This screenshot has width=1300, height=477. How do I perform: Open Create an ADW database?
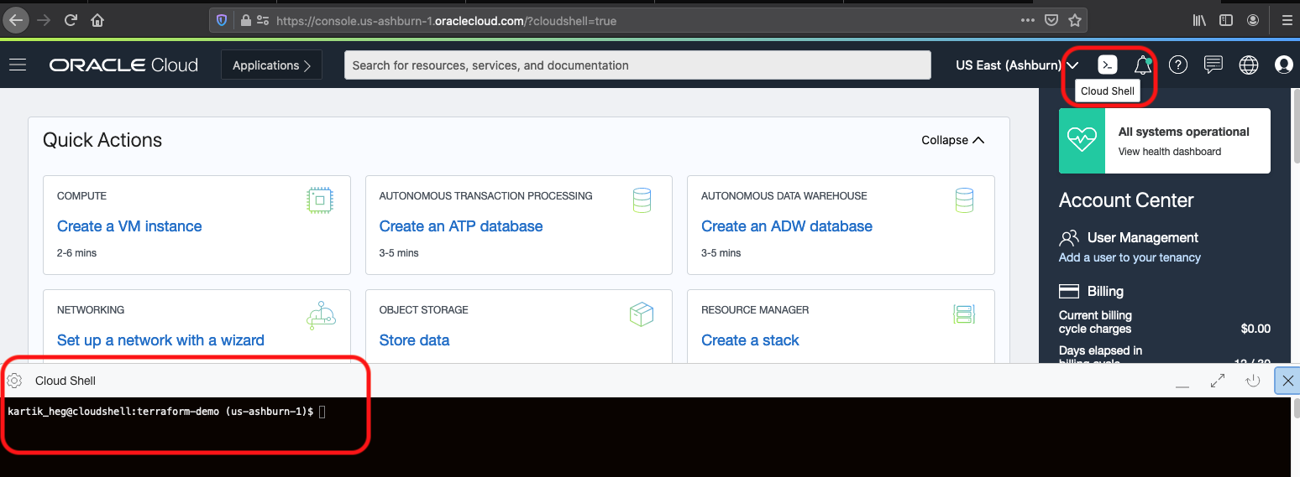(x=787, y=226)
